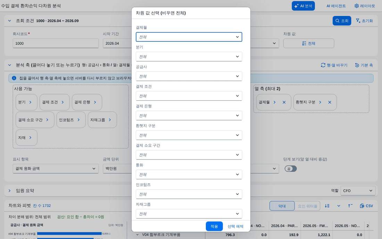Open the 결제 은행 dropdown in the dialog
Screen dimensions: 382x239
[189, 115]
